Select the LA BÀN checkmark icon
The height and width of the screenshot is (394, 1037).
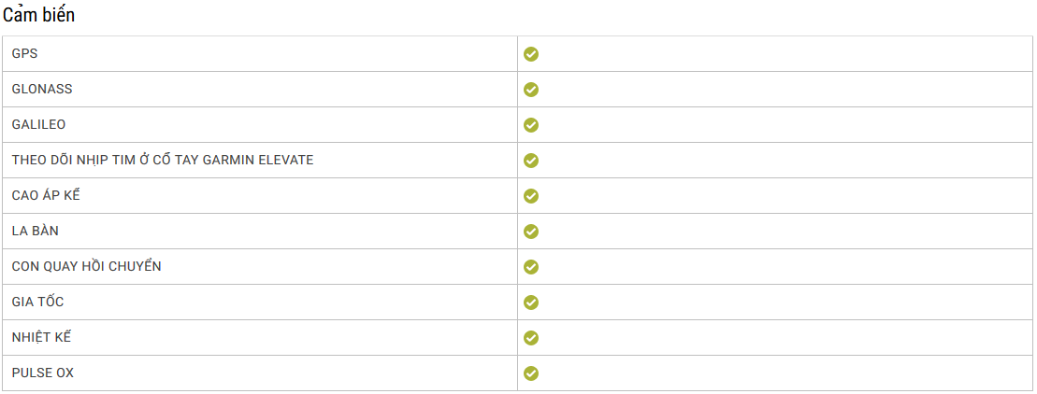coord(530,232)
